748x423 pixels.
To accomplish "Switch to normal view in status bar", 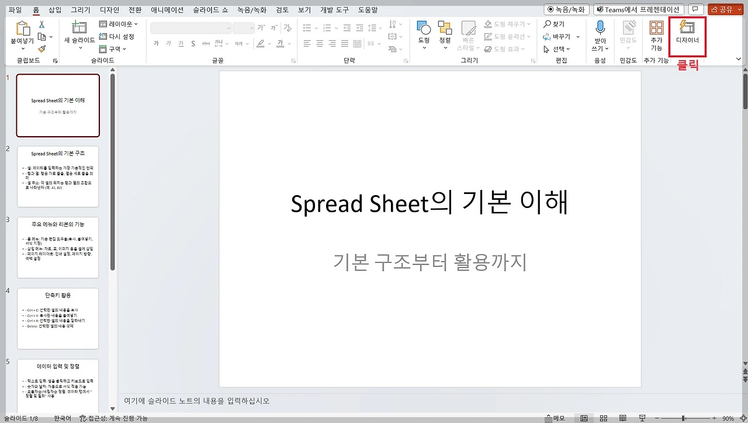I will click(x=584, y=418).
